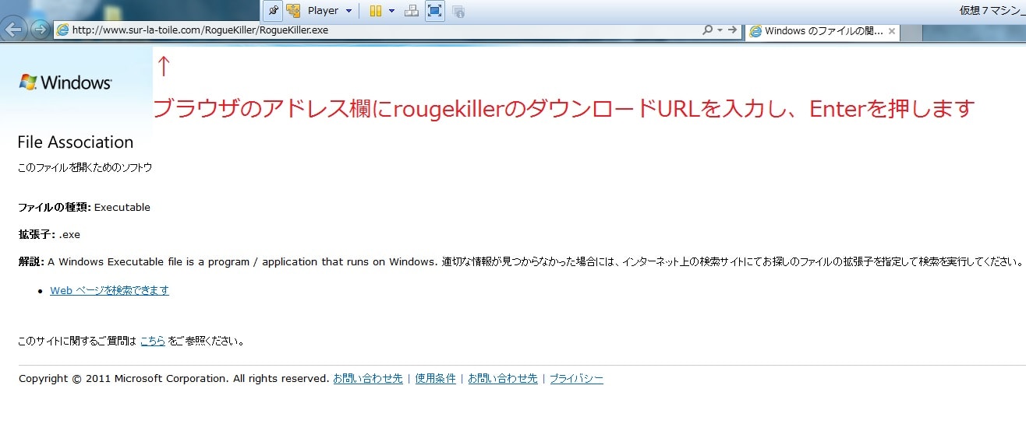The height and width of the screenshot is (445, 1026).
Task: Close the Windows file association tab
Action: point(892,32)
